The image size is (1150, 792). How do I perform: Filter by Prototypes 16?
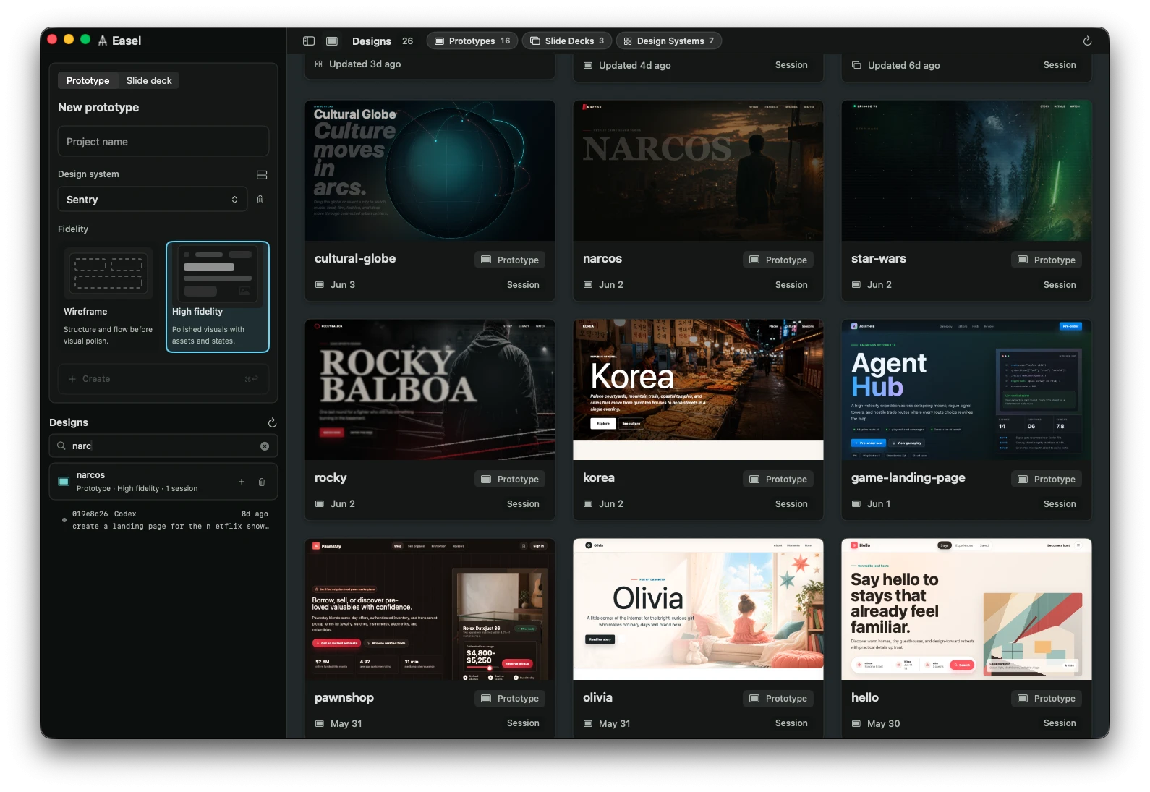(472, 41)
